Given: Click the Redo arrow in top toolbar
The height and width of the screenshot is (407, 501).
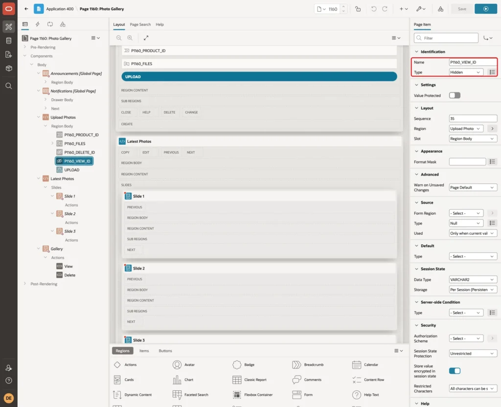Looking at the screenshot, I should [385, 9].
